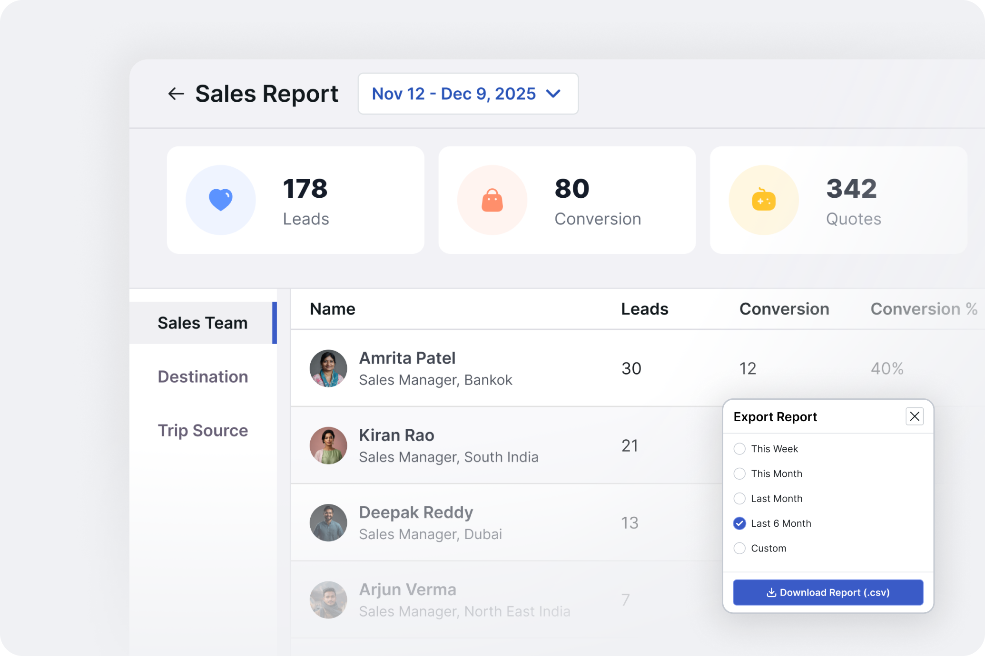The height and width of the screenshot is (656, 985).
Task: Close the Export Report dialog
Action: pos(914,416)
